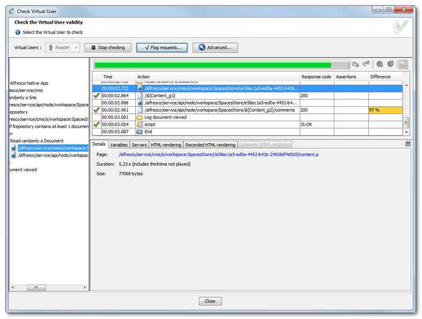Switch to the Variables tab
The width and height of the screenshot is (422, 319).
(119, 145)
